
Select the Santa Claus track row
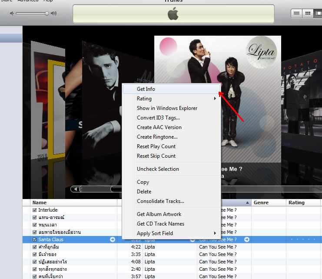coord(172,239)
